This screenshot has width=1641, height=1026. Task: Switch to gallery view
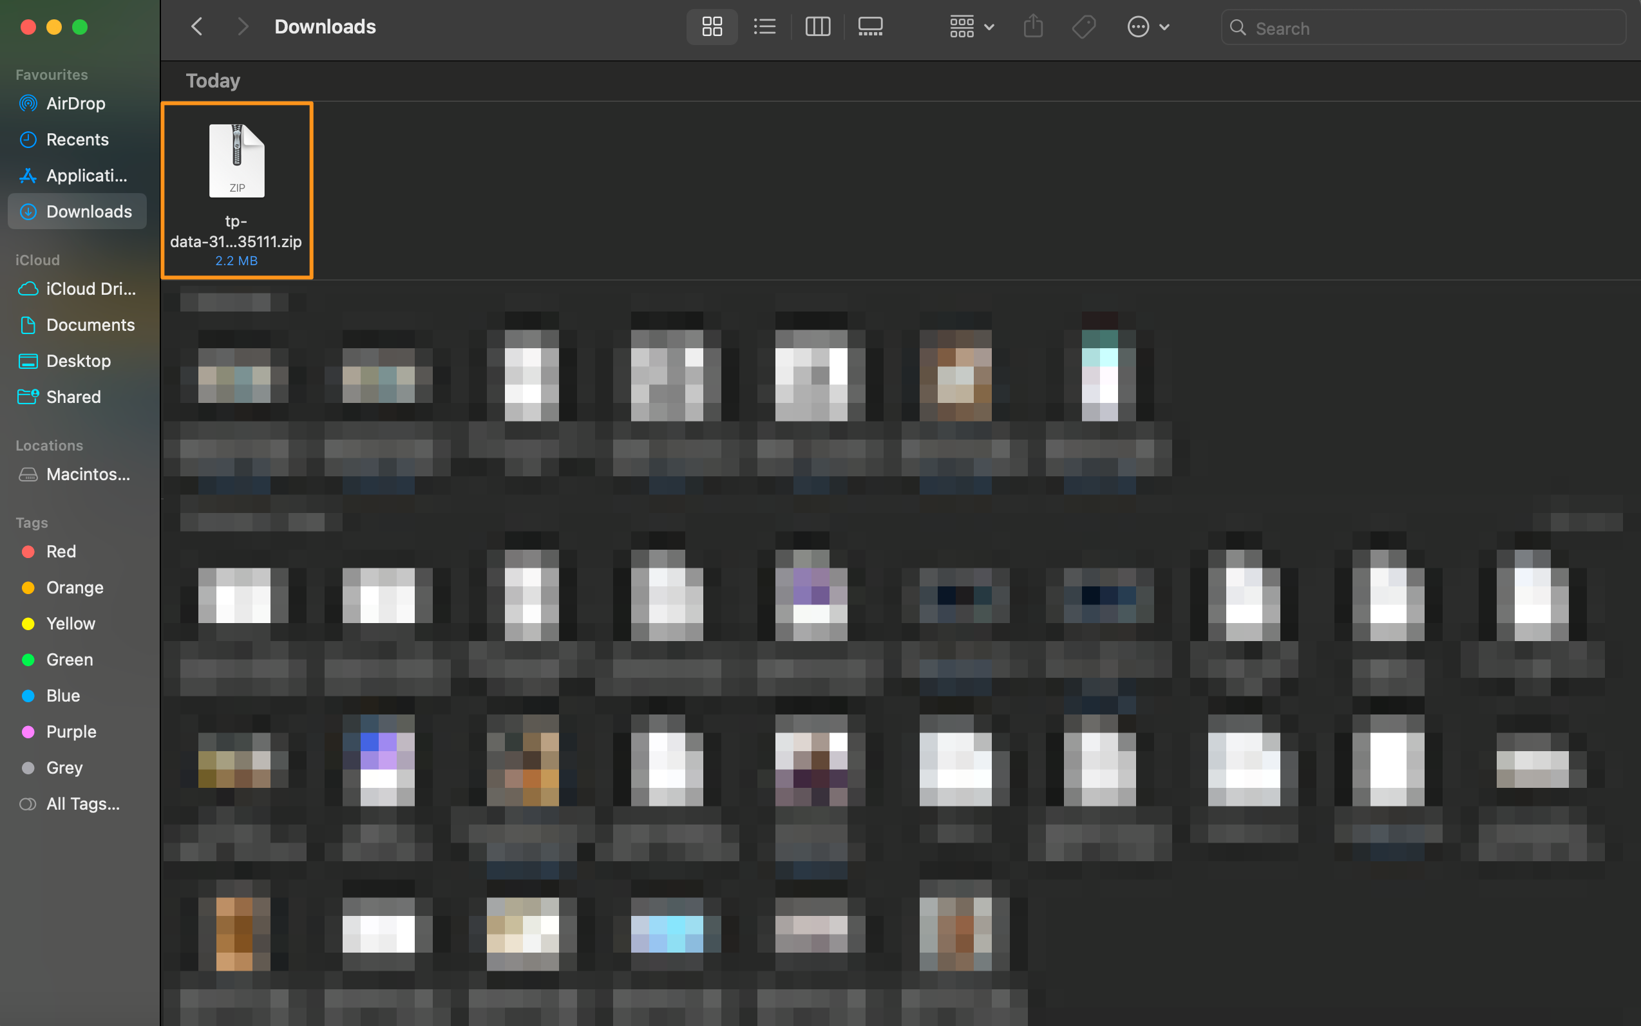pyautogui.click(x=869, y=26)
